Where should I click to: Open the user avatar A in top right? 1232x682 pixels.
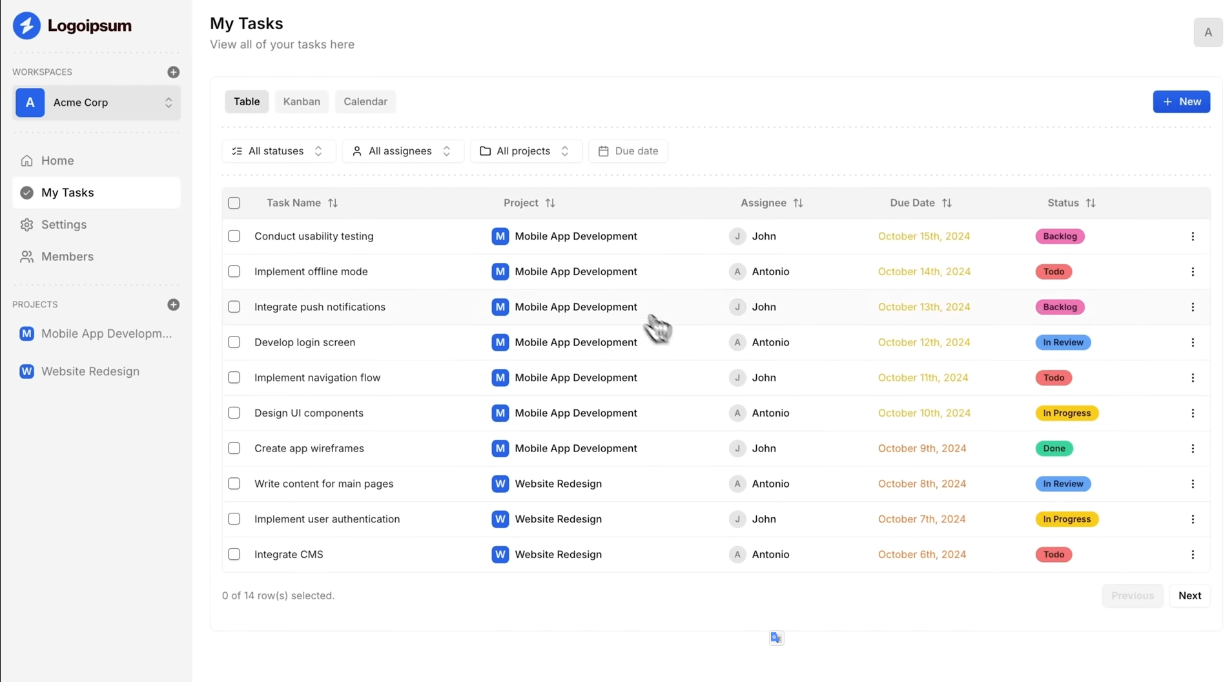pyautogui.click(x=1208, y=32)
